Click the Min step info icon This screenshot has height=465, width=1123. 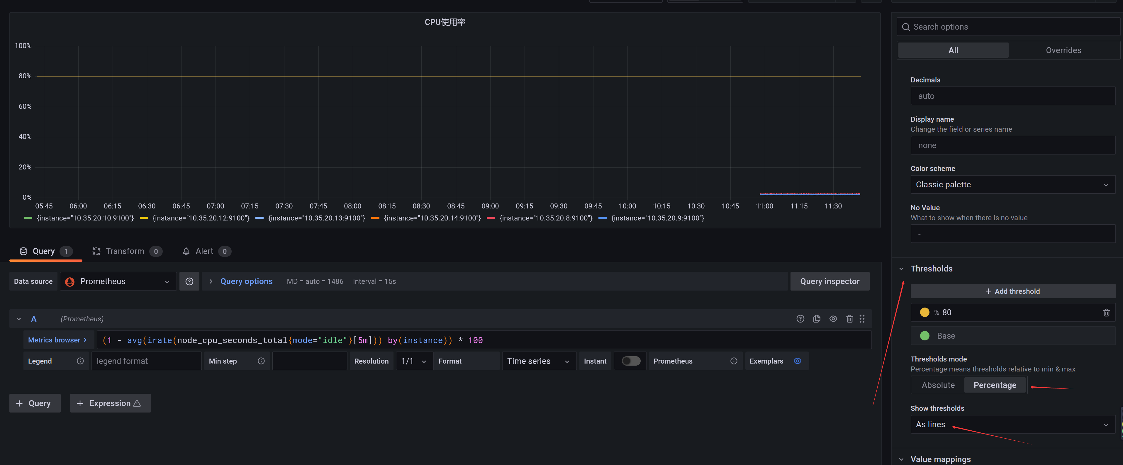click(x=261, y=361)
